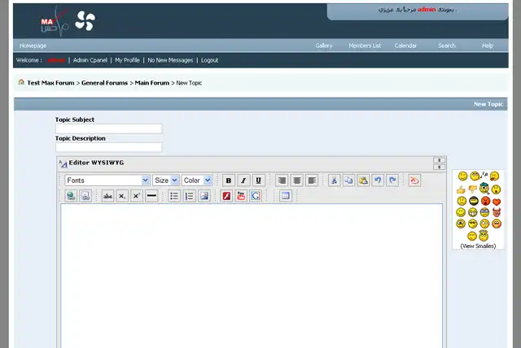The height and width of the screenshot is (348, 521).
Task: Insert the devil smiley with horns
Action: 497,212
